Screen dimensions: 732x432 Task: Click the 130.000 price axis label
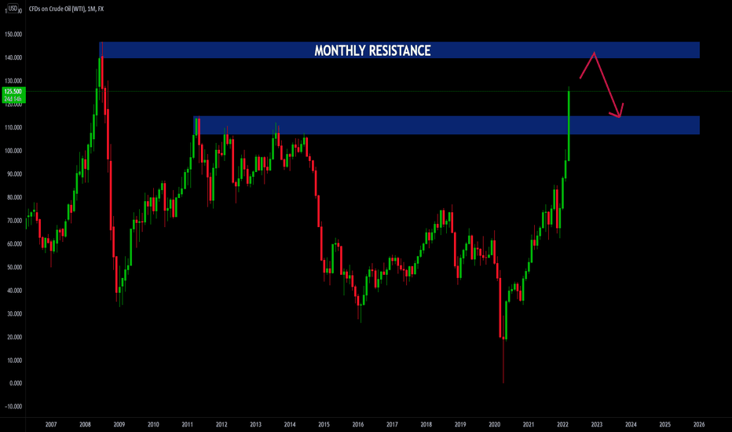pos(13,81)
